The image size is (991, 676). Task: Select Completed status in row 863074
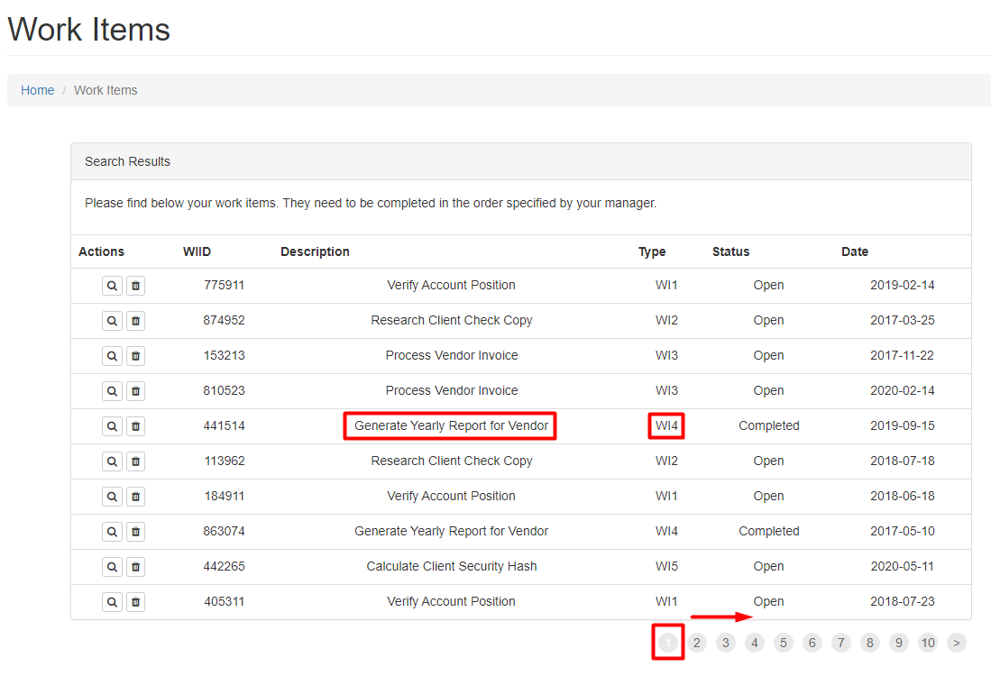(768, 531)
